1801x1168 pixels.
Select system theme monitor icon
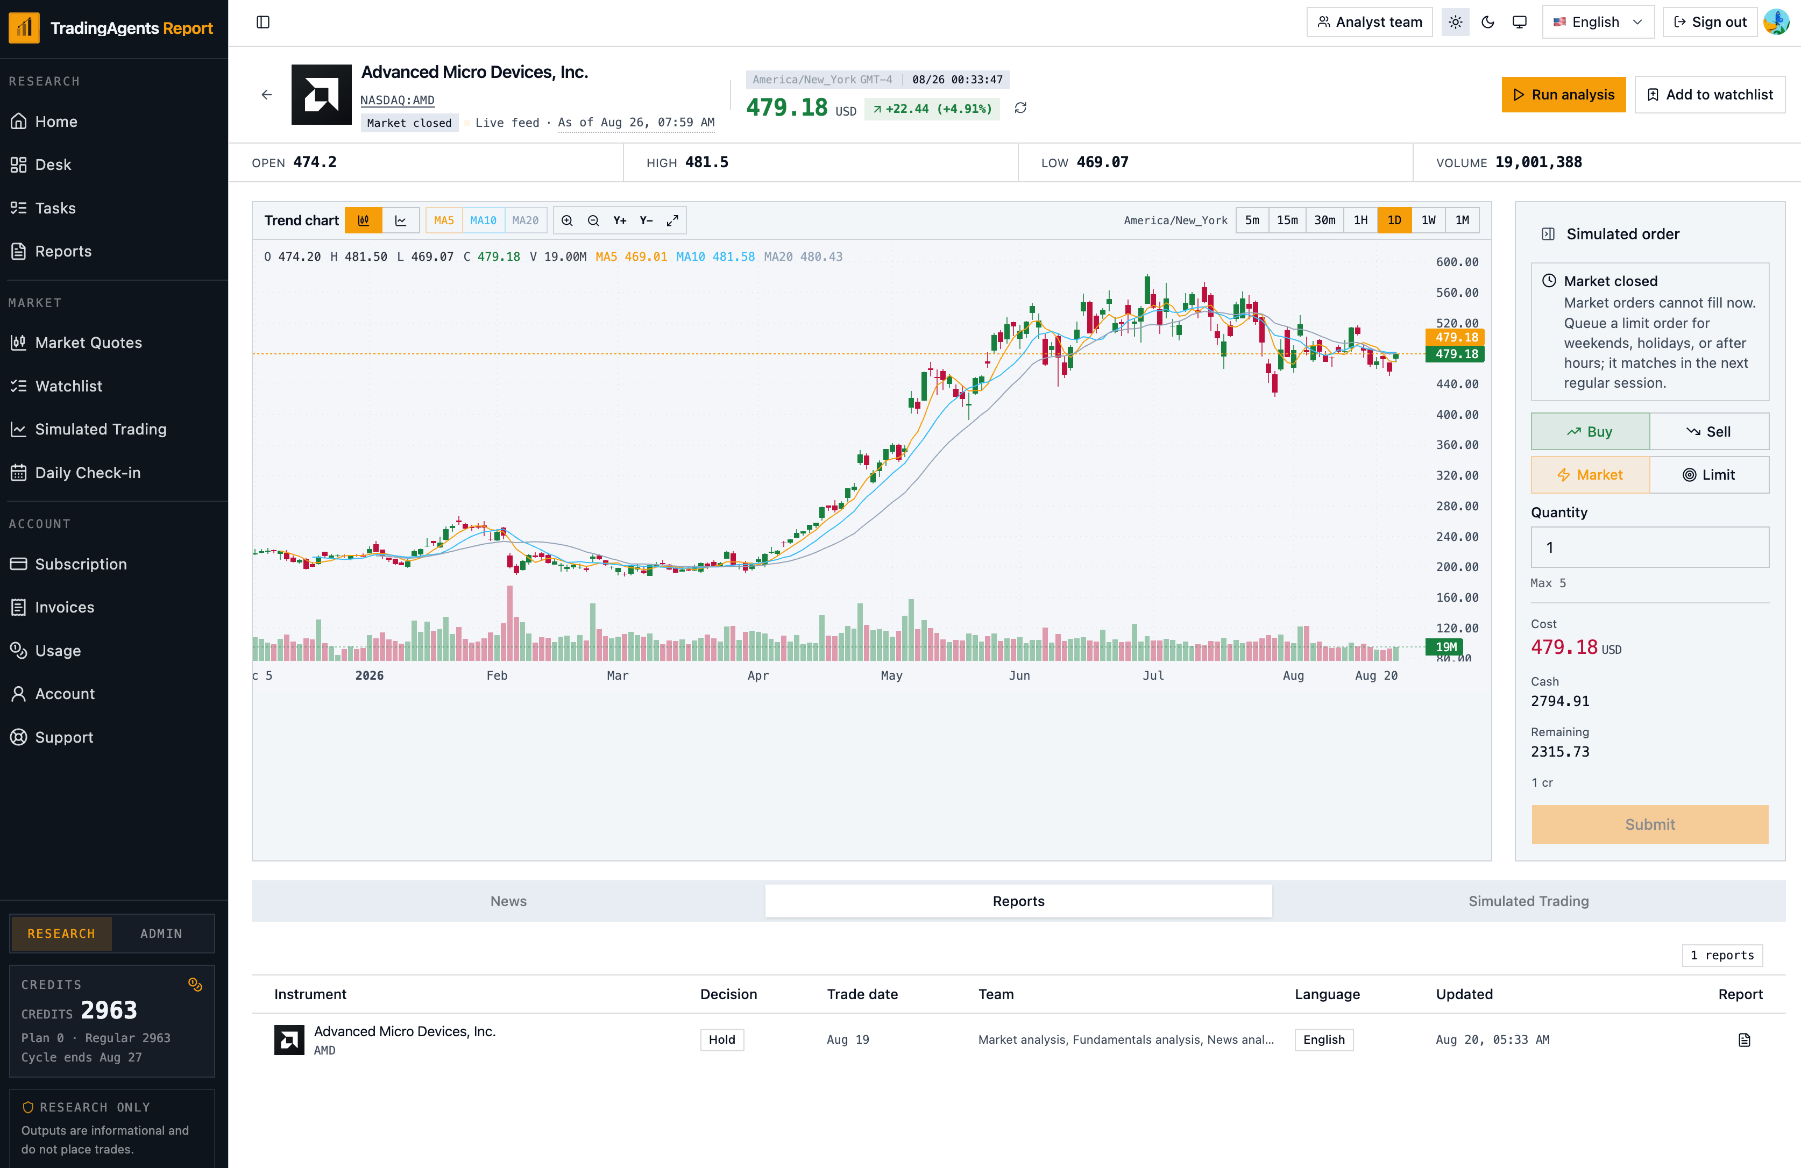1520,22
